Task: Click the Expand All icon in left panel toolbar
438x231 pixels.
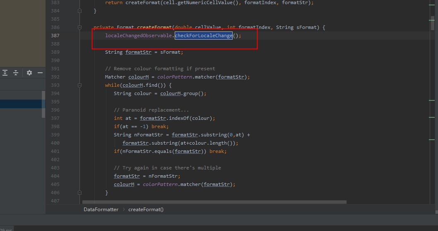Action: coord(5,73)
